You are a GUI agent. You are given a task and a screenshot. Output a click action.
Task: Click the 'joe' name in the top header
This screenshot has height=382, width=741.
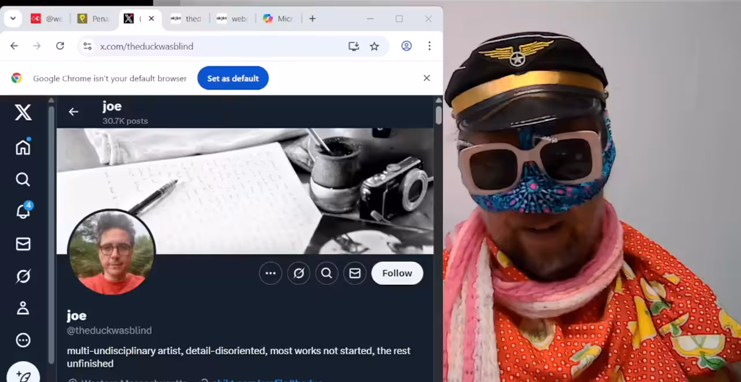click(112, 106)
